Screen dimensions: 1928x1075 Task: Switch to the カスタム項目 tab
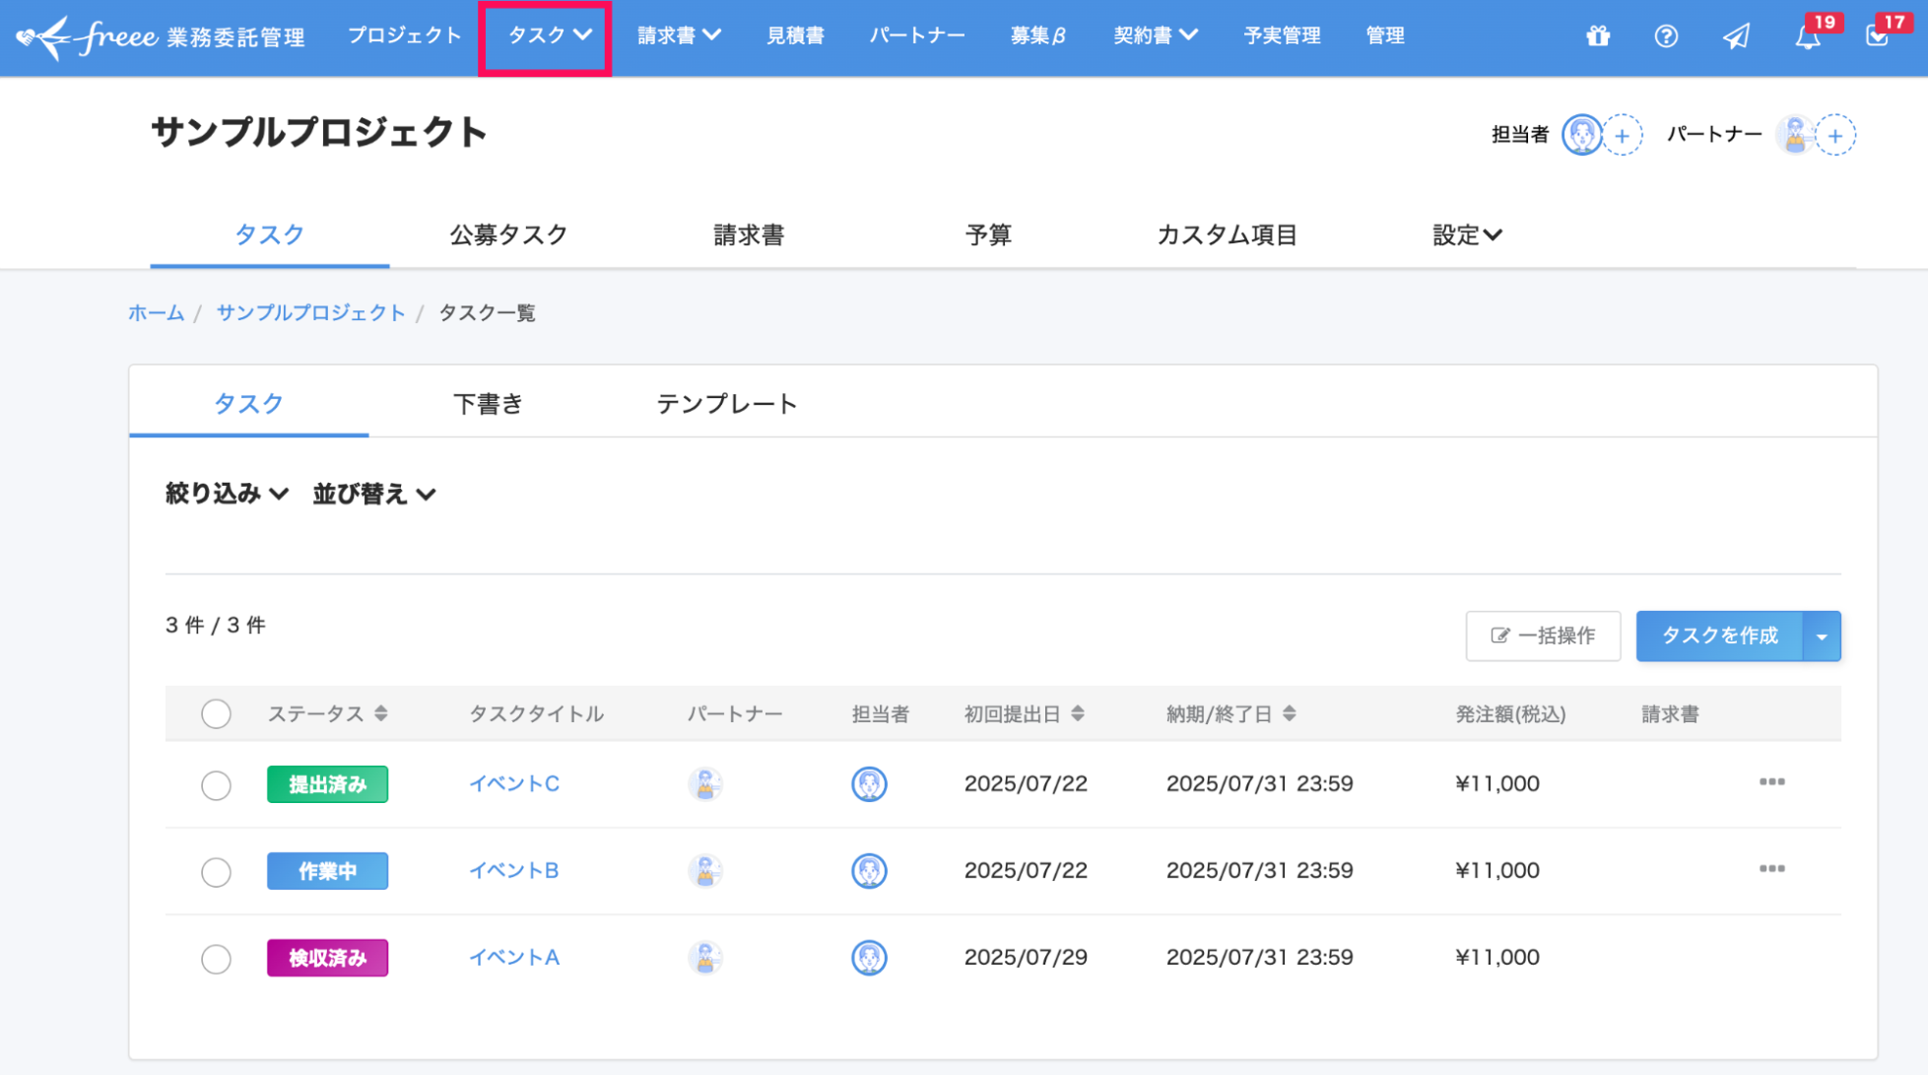click(1228, 235)
